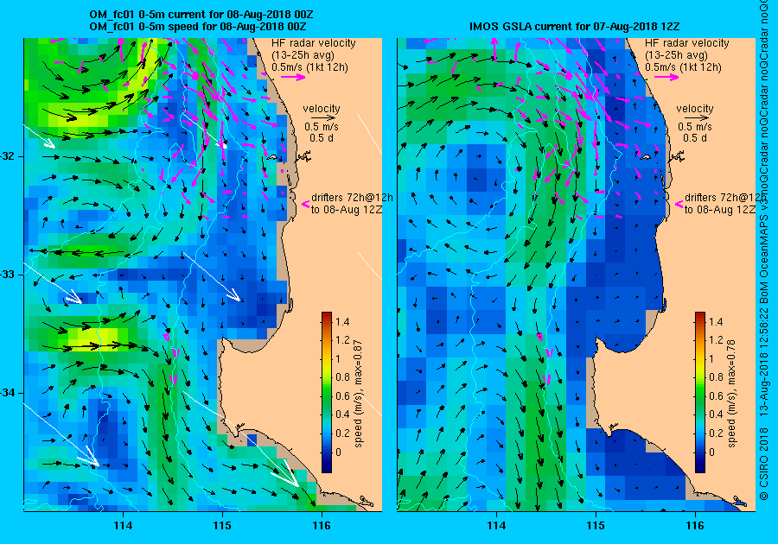Click the small offshore island on right map
Image resolution: width=778 pixels, height=544 pixels.
(x=646, y=156)
